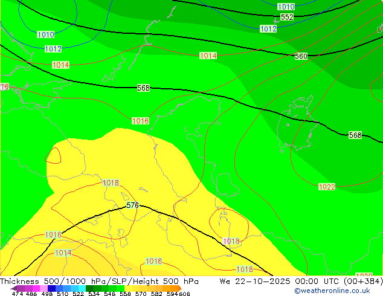The image size is (383, 296).
Task: Pick the bright magenta swatch in the legend
Action: click(x=36, y=288)
